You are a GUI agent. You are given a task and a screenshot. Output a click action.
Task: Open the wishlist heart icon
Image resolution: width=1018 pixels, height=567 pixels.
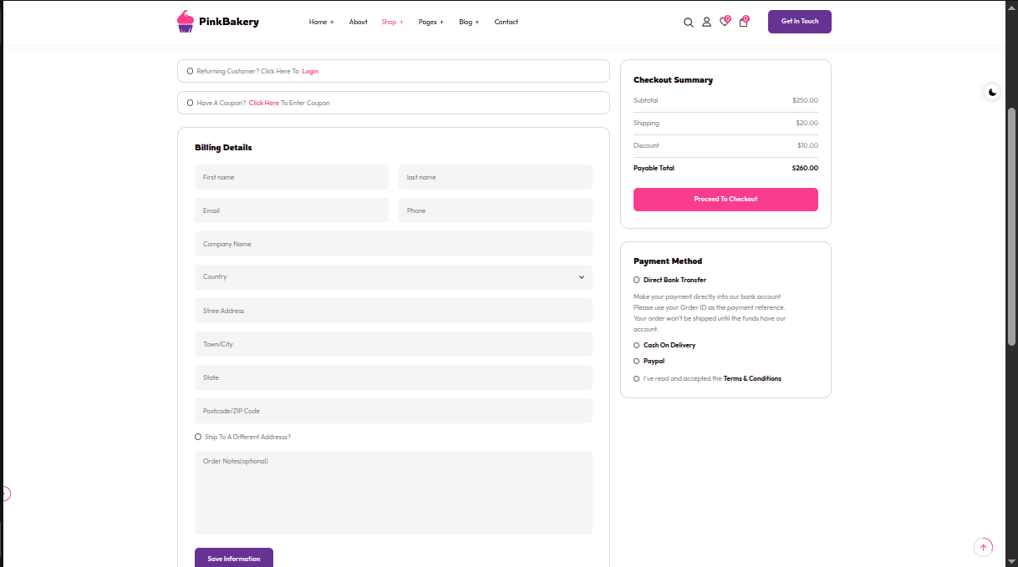tap(724, 23)
